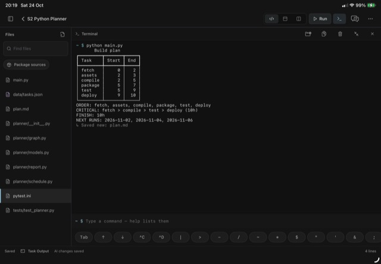Tap the Tab key shortcut

pyautogui.click(x=84, y=237)
